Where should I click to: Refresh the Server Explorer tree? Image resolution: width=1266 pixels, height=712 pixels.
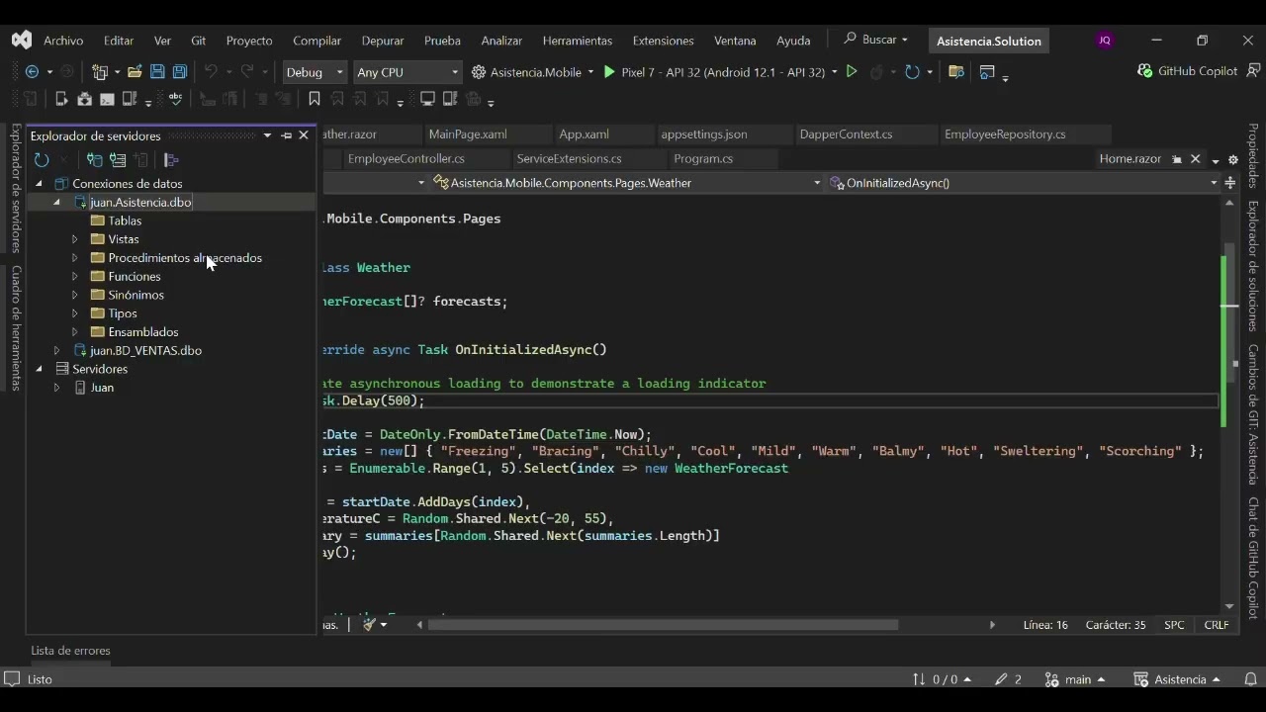[42, 160]
